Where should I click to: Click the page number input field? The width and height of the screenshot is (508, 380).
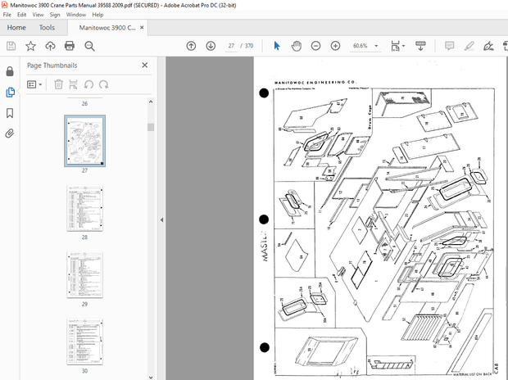pyautogui.click(x=231, y=46)
